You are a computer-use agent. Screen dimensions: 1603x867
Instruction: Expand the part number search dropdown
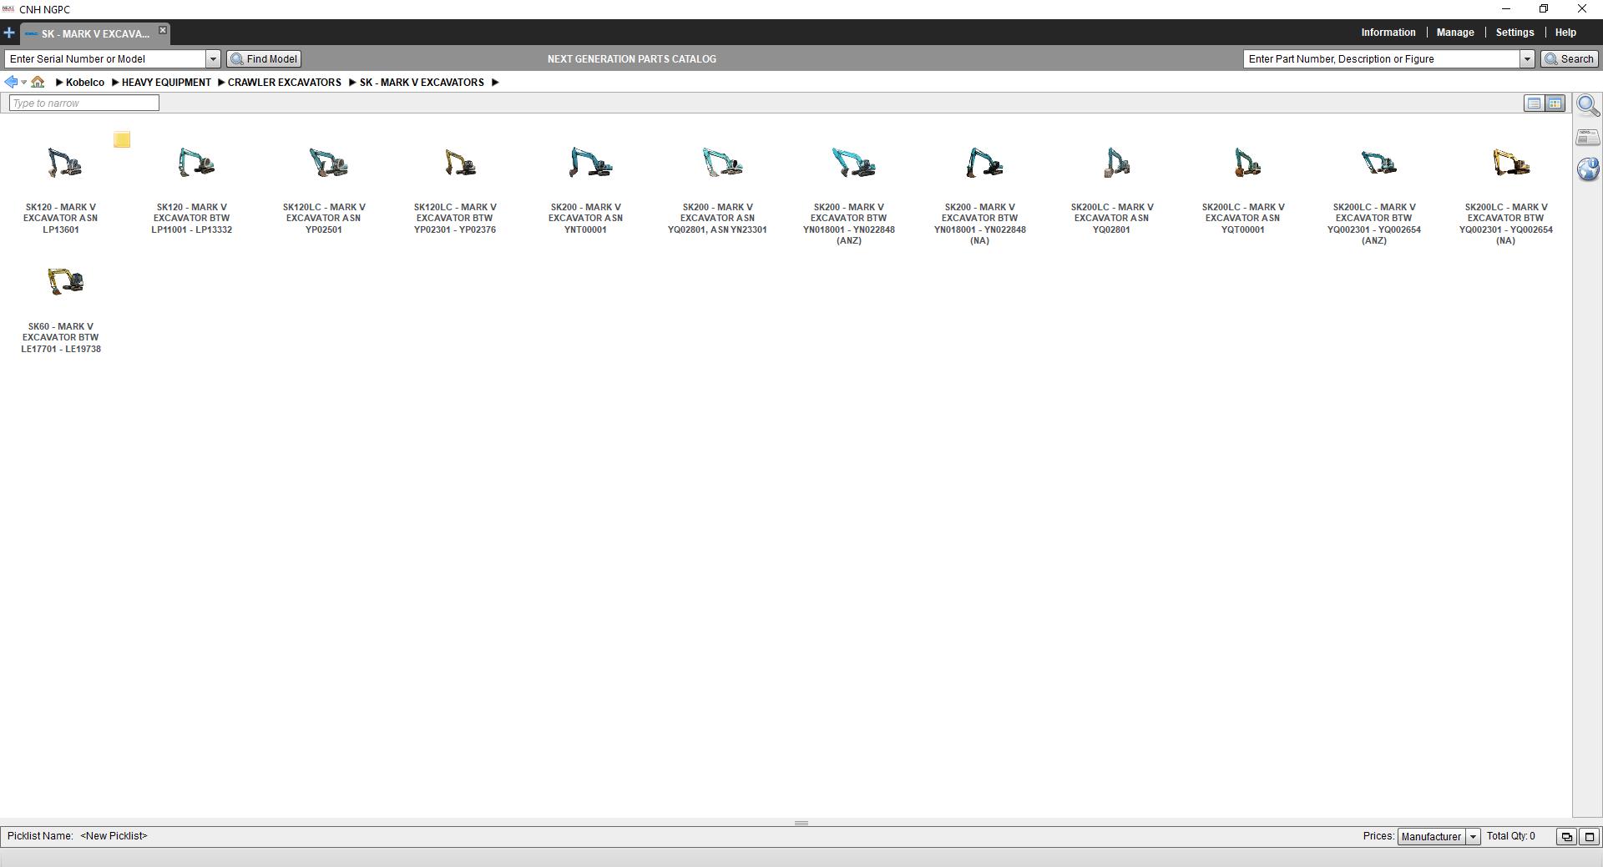pos(1527,59)
